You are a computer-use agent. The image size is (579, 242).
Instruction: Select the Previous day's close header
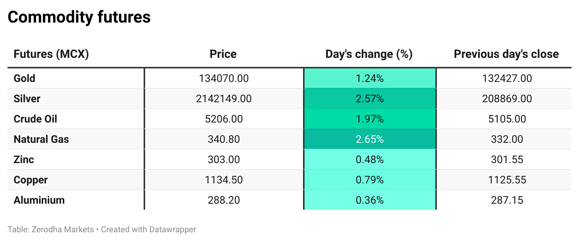(x=506, y=54)
